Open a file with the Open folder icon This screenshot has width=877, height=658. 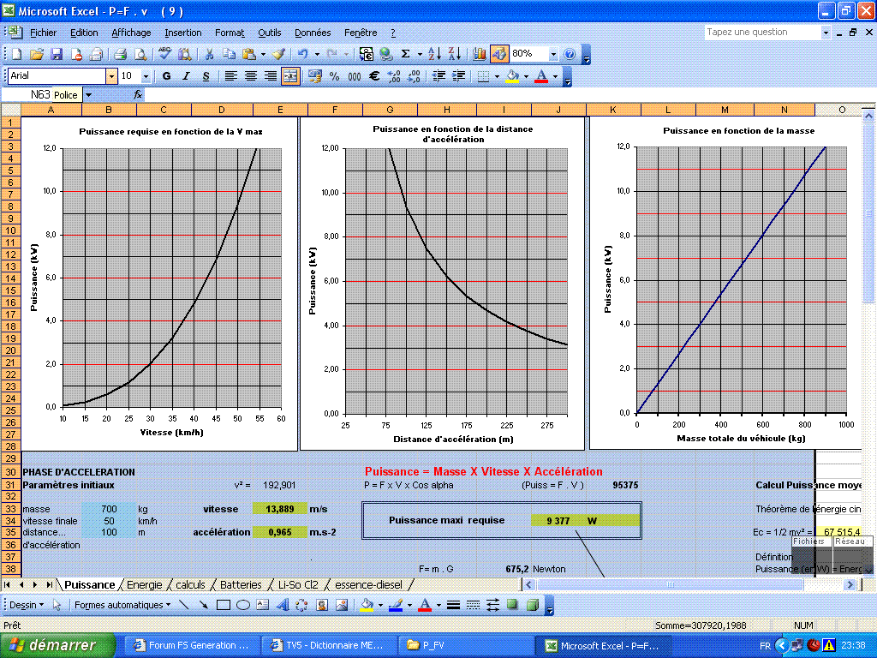[36, 54]
